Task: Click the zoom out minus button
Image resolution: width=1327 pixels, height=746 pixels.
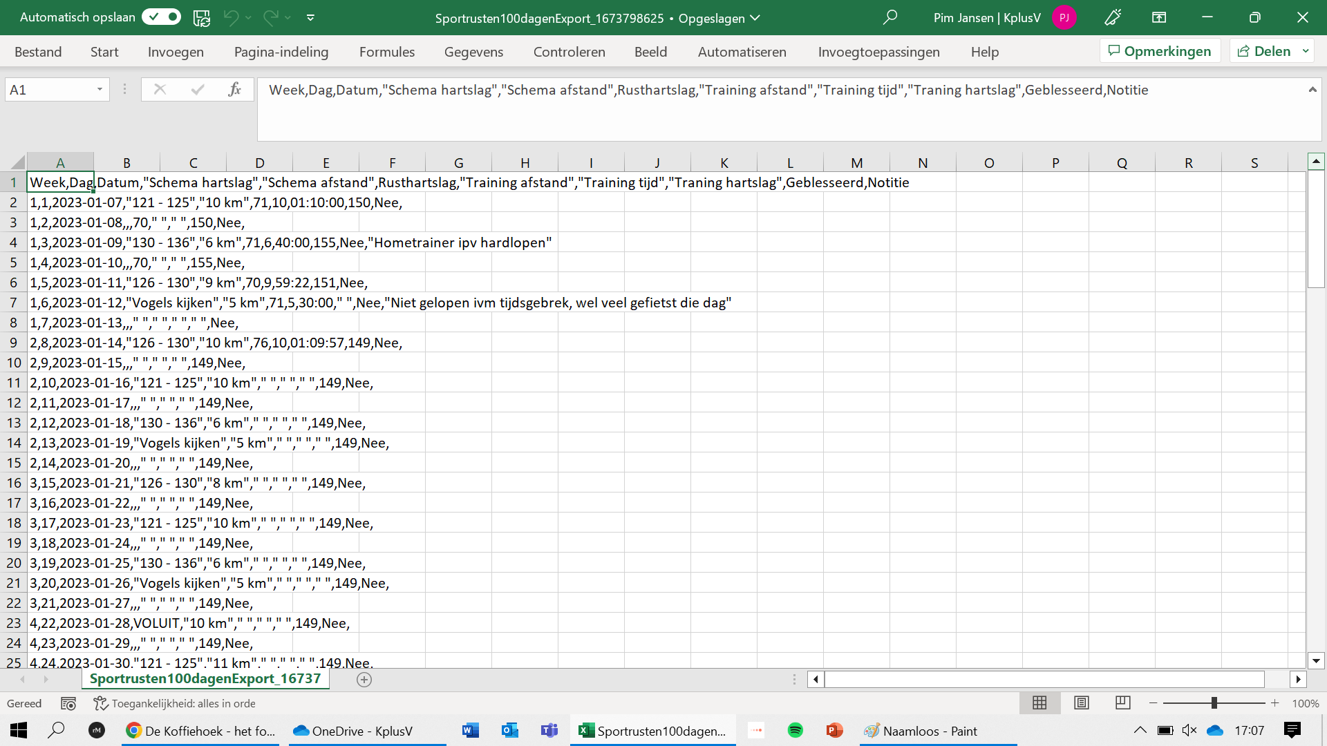Action: click(1153, 703)
